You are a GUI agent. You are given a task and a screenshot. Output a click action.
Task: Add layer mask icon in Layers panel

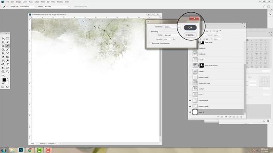click(226, 117)
